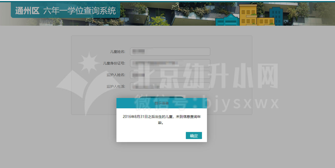Click the short yellow building illustration
The image size is (335, 168).
tap(265, 21)
